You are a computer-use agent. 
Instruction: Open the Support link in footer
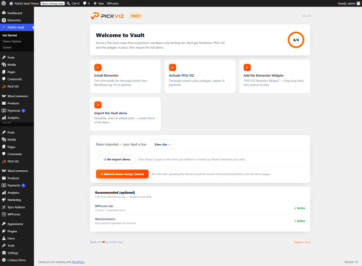[298, 242]
